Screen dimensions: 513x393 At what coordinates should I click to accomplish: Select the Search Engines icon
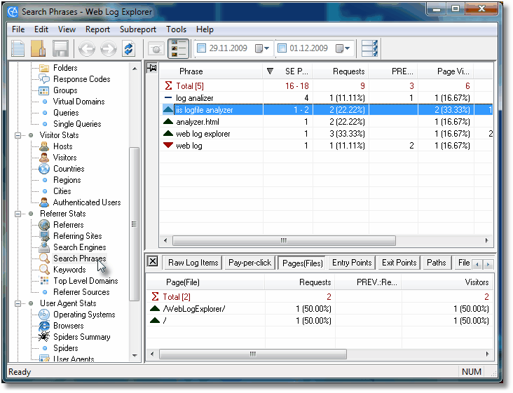tap(44, 247)
